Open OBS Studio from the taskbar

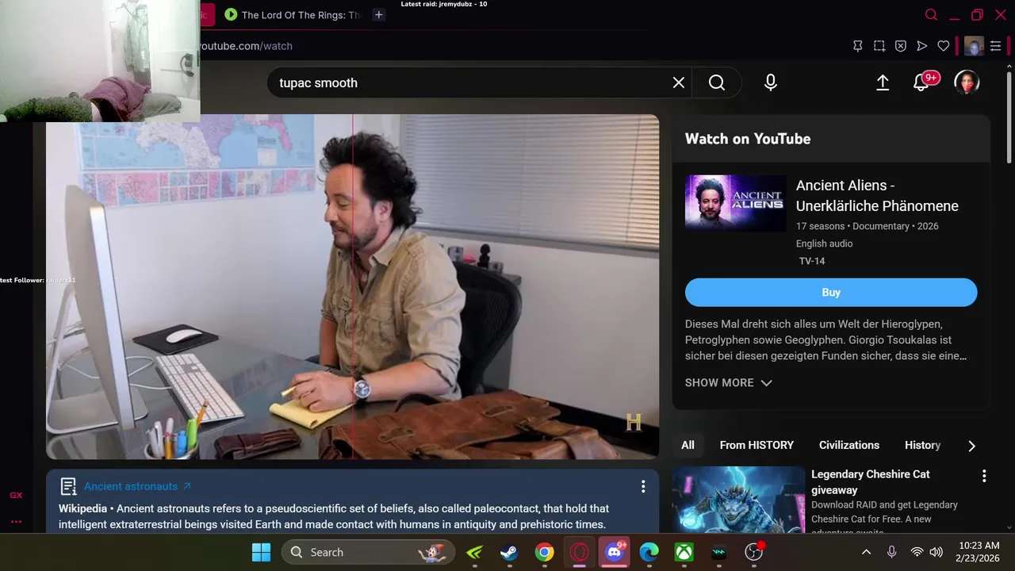[x=754, y=552]
